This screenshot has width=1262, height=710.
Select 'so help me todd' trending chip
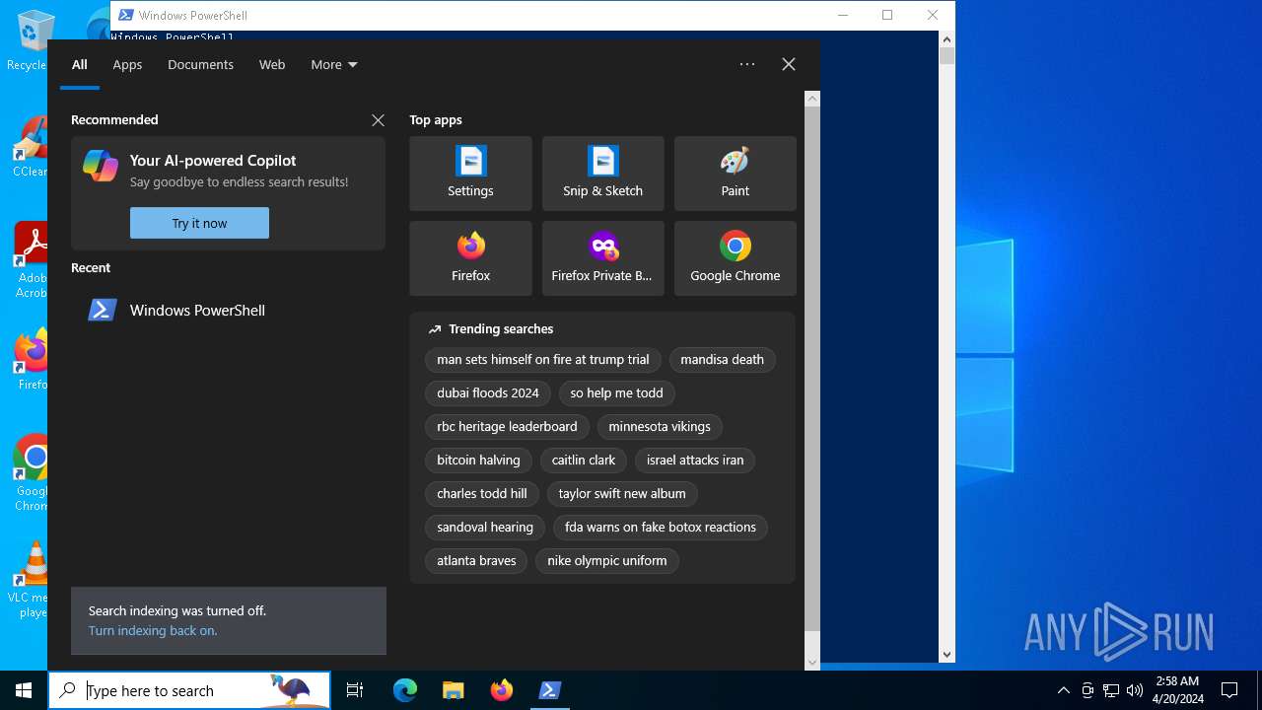click(x=616, y=393)
